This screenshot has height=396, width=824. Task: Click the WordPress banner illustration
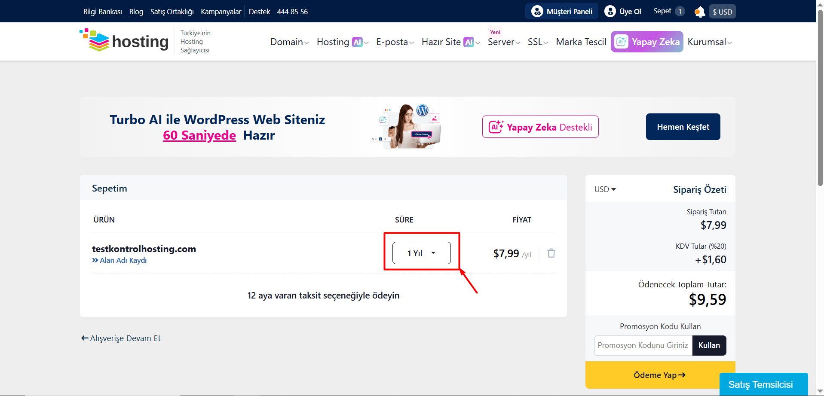click(x=406, y=126)
